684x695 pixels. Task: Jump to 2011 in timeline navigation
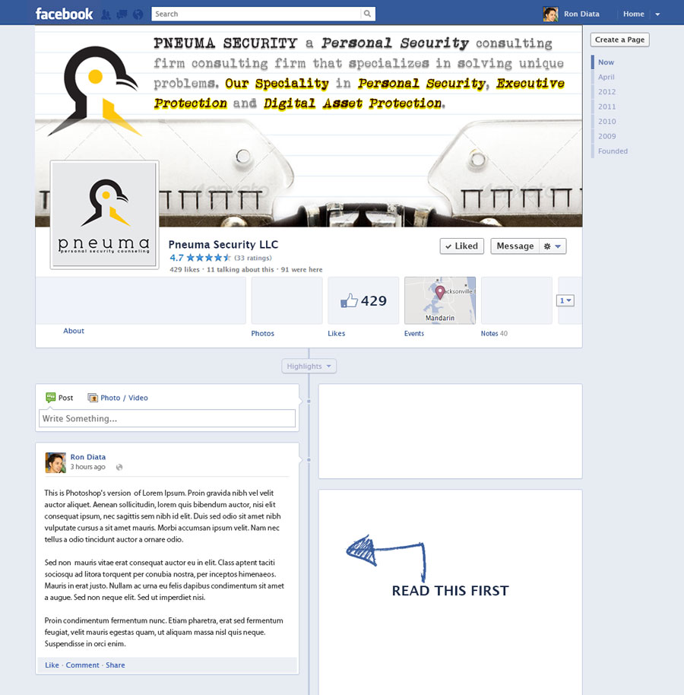607,106
